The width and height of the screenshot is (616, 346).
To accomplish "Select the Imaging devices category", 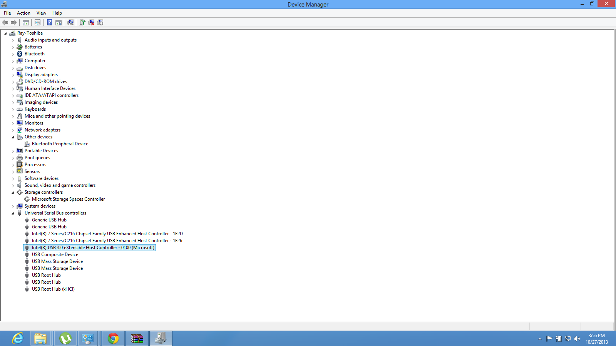I will (x=41, y=102).
